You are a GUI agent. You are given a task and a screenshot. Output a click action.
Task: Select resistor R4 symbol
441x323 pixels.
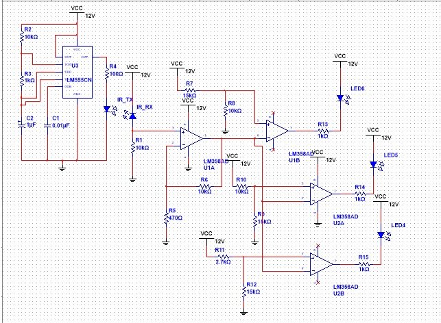[x=106, y=74]
